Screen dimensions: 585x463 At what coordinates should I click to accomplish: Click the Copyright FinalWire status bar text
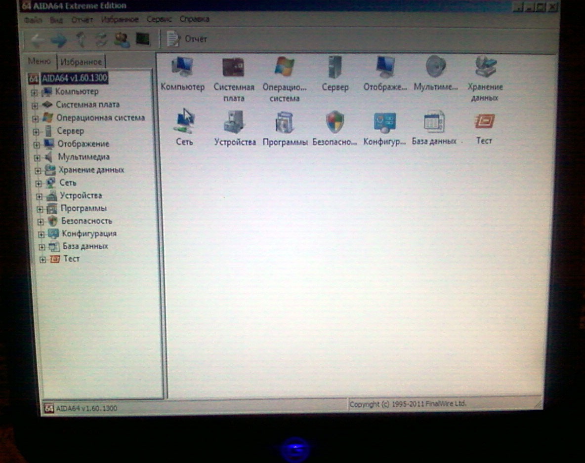(408, 404)
